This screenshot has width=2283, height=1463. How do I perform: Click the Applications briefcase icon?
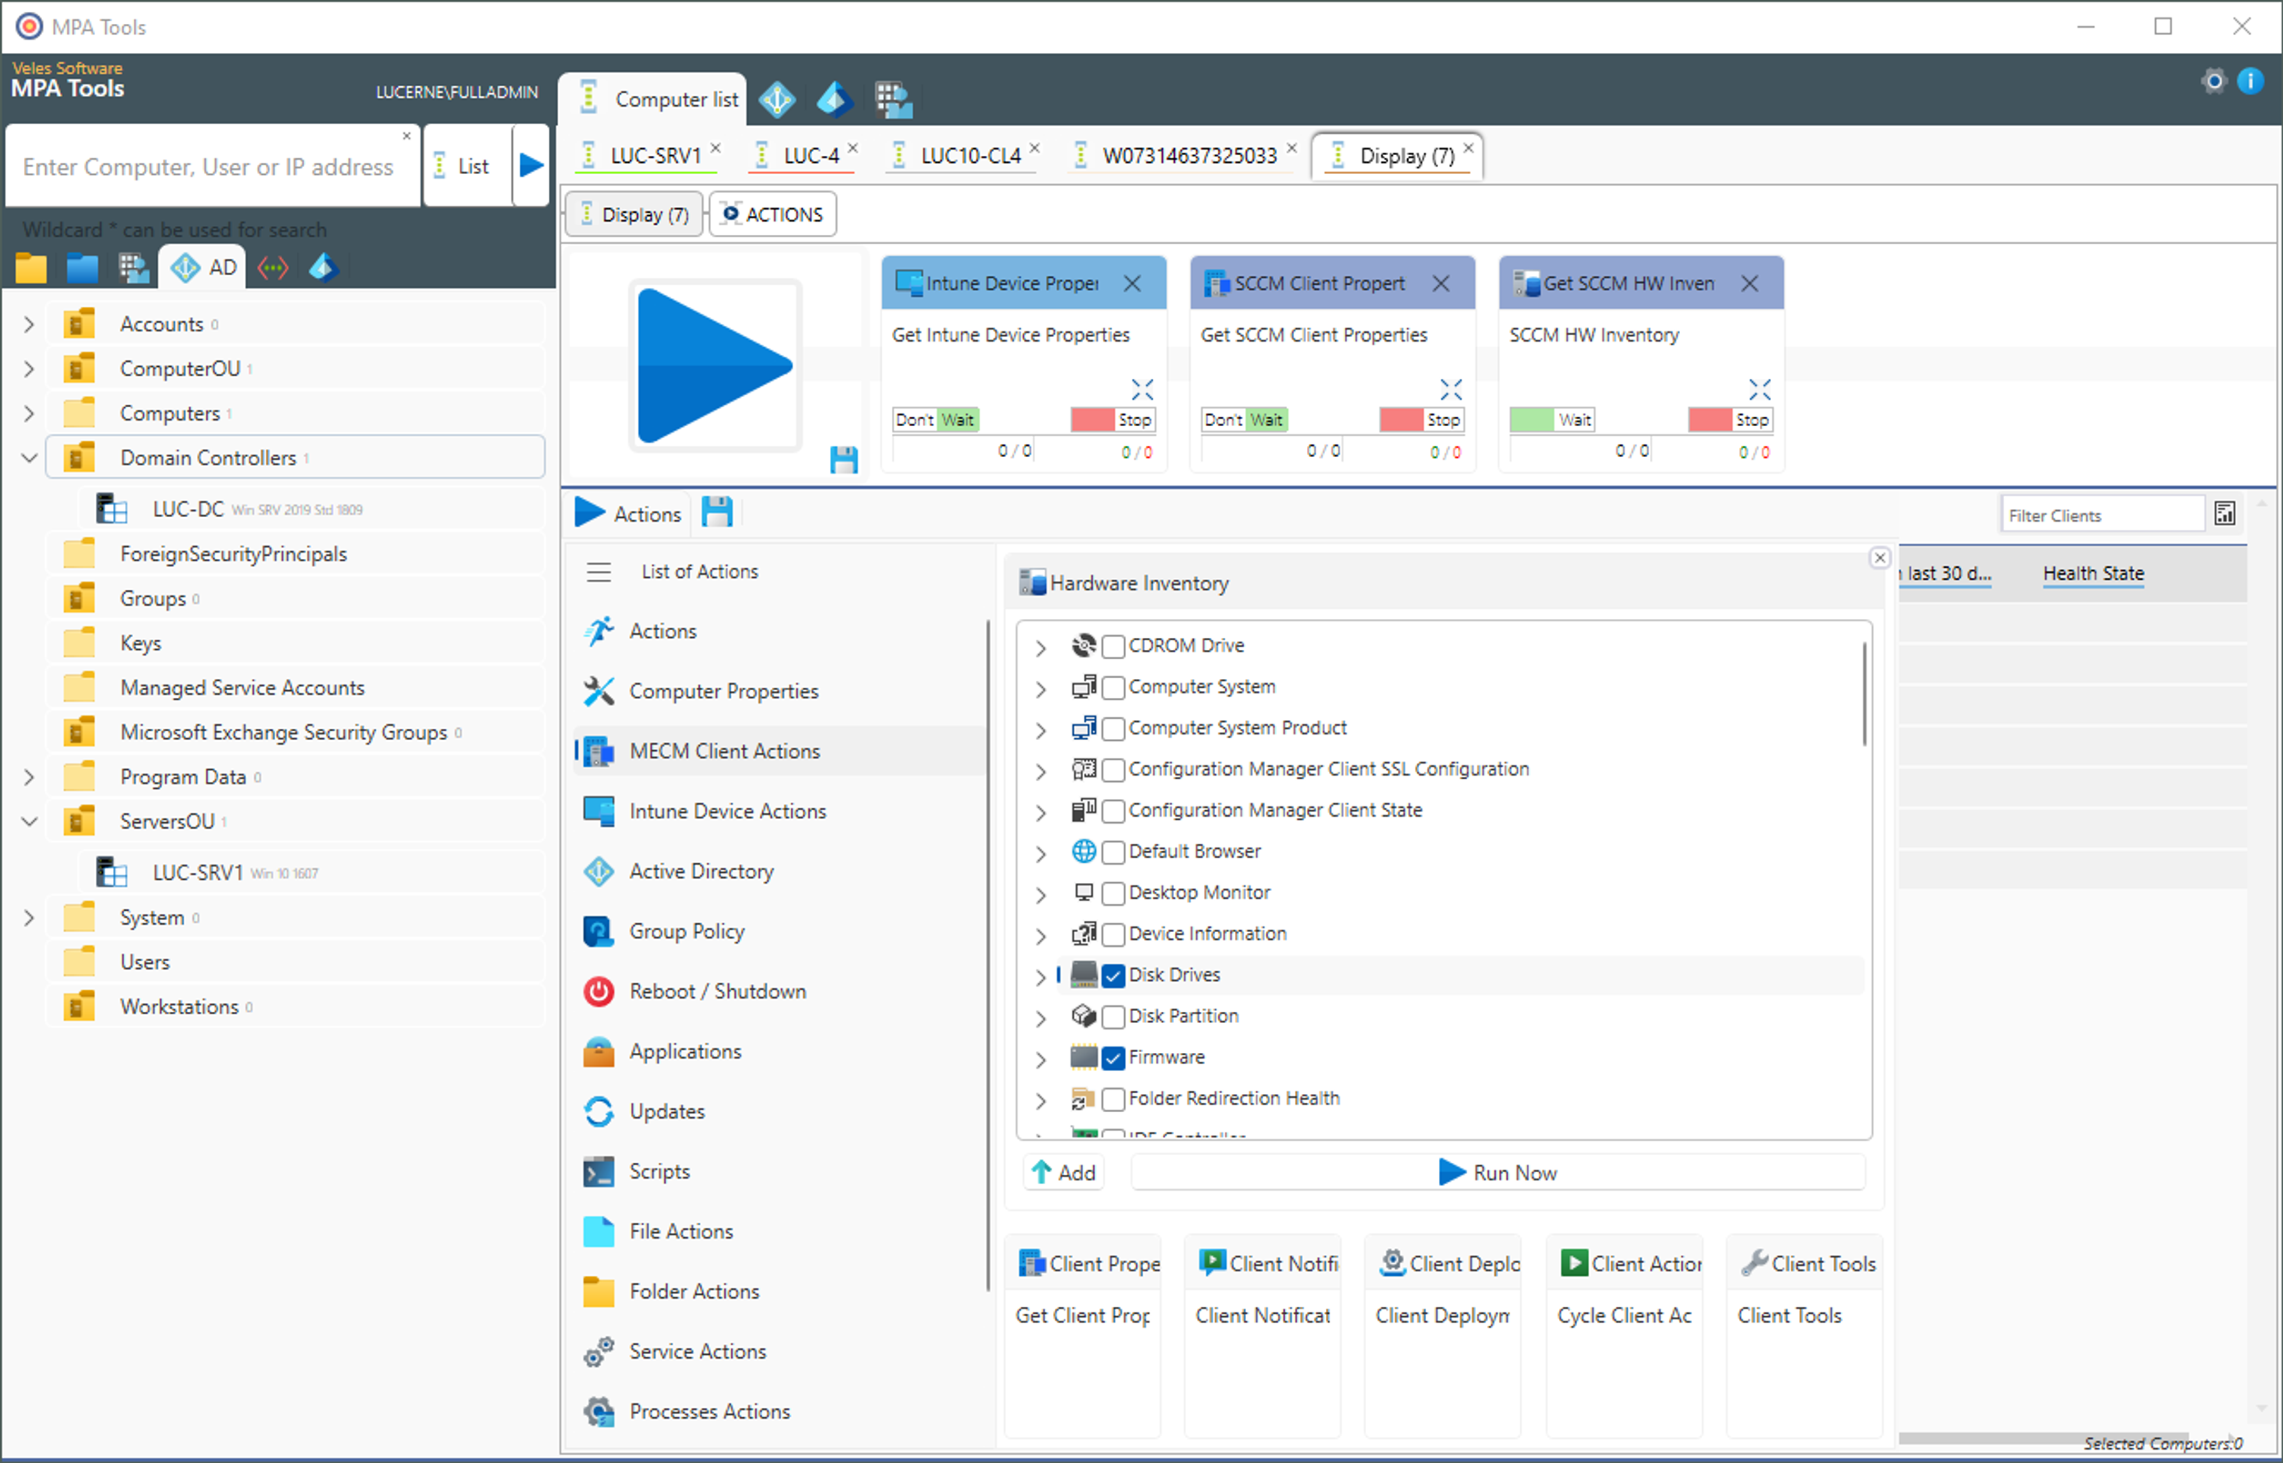(599, 1052)
